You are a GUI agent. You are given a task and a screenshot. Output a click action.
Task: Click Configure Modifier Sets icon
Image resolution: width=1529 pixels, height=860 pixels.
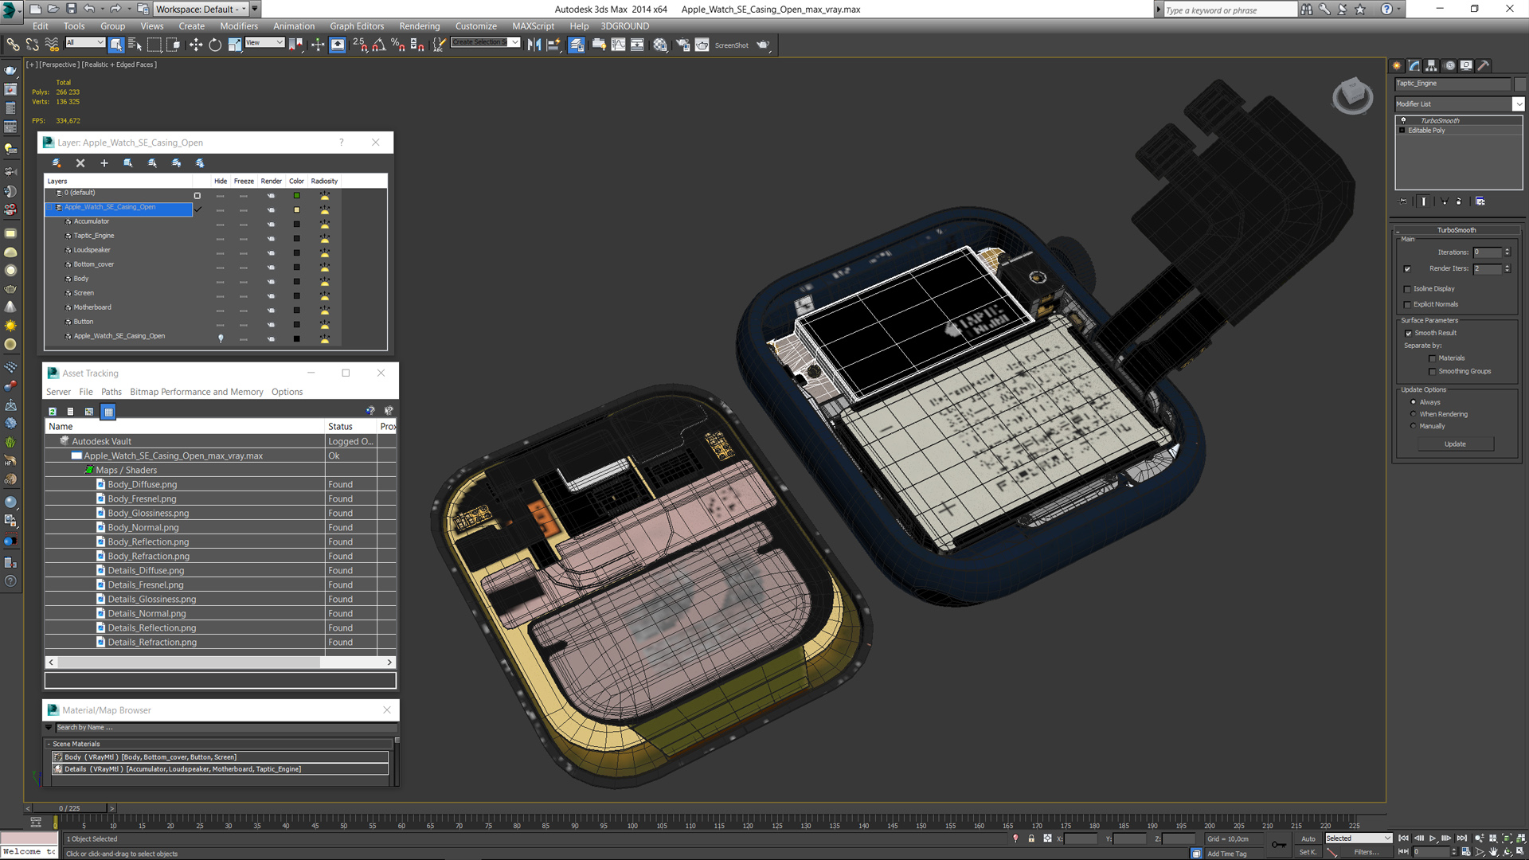coord(1480,201)
